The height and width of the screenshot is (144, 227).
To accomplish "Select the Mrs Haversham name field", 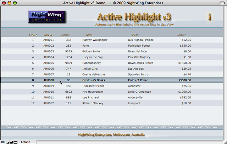I will click(93, 92).
